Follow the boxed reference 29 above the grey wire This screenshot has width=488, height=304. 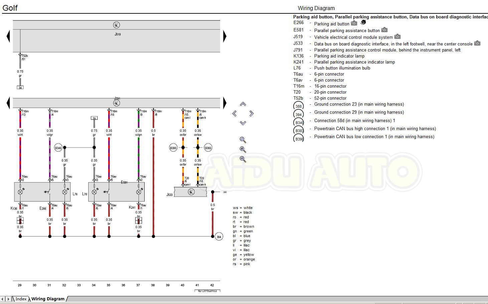[94, 118]
